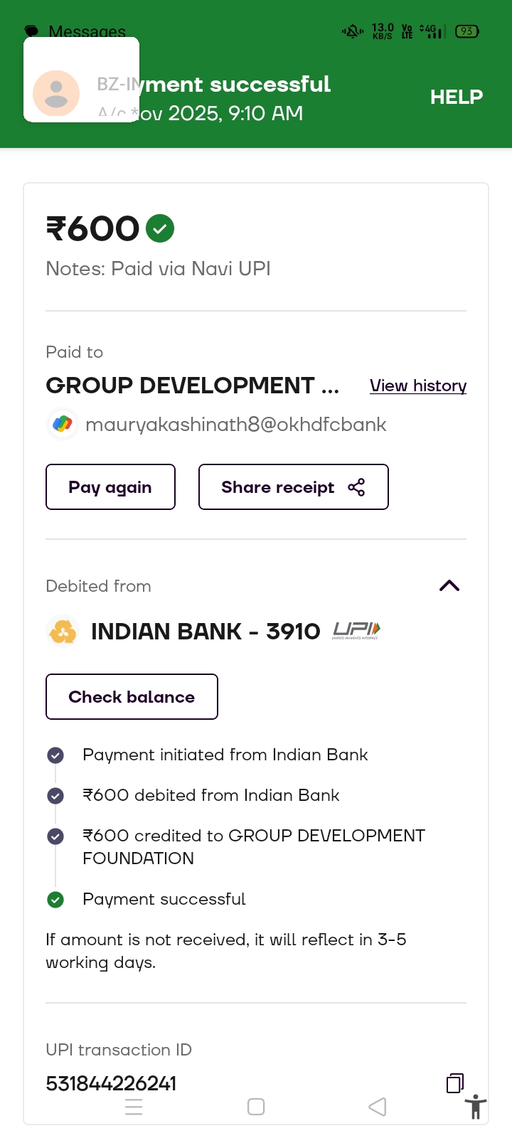The image size is (512, 1138).
Task: Collapse the Debited from section
Action: coord(449,586)
